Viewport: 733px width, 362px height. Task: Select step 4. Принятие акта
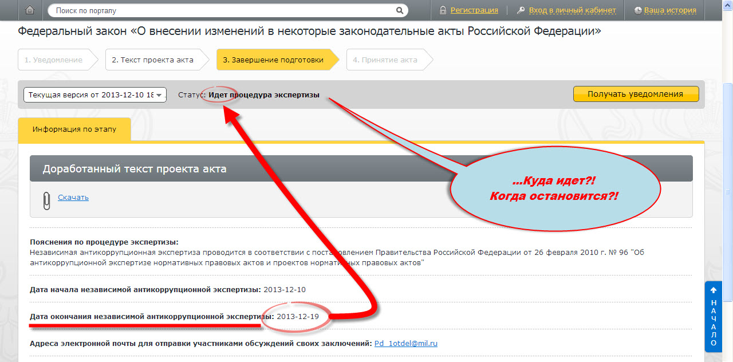point(385,60)
